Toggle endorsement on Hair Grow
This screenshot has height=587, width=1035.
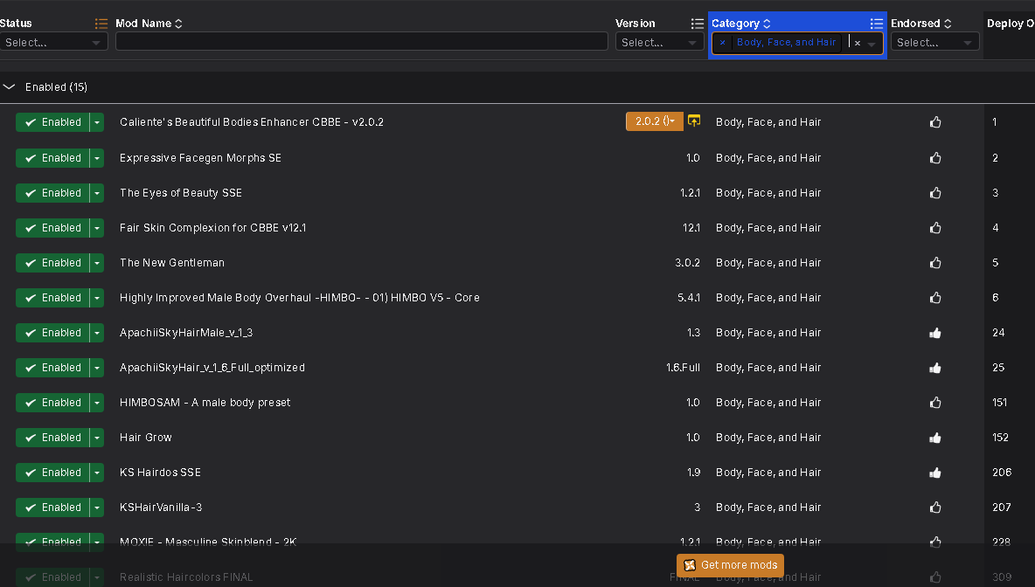coord(934,438)
